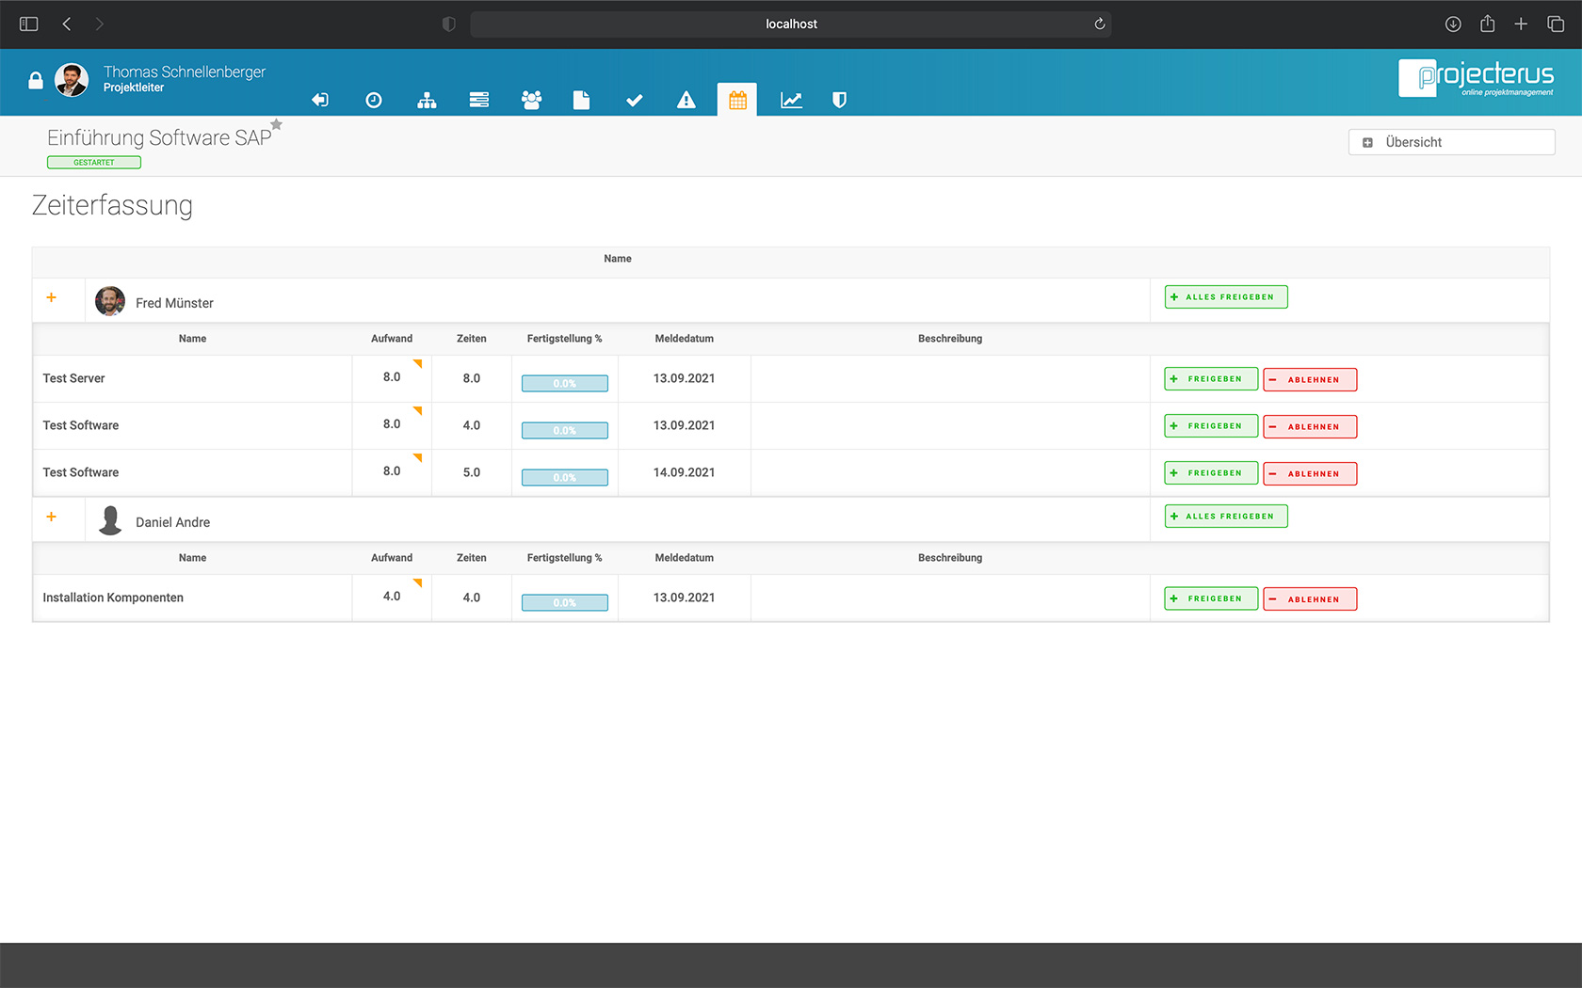Select the calendar time tracking tab
The height and width of the screenshot is (988, 1582).
click(x=737, y=100)
